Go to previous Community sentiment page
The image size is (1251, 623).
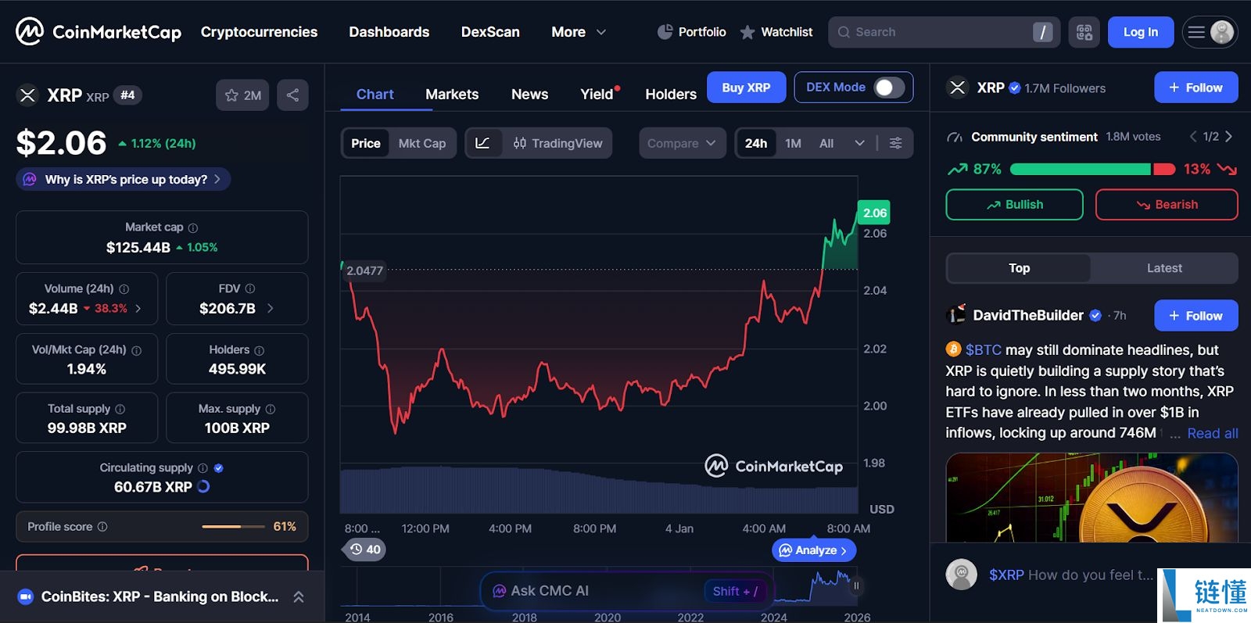[1193, 137]
